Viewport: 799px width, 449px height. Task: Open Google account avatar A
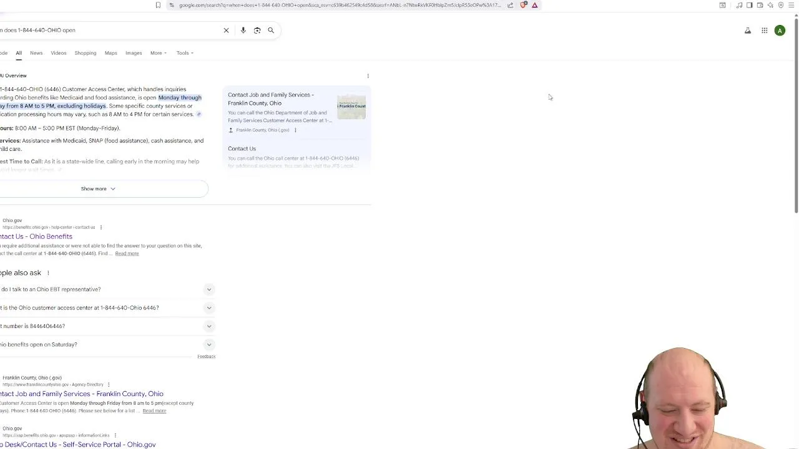tap(780, 30)
